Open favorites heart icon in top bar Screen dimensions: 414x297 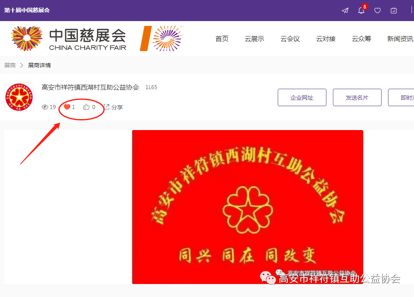(378, 11)
